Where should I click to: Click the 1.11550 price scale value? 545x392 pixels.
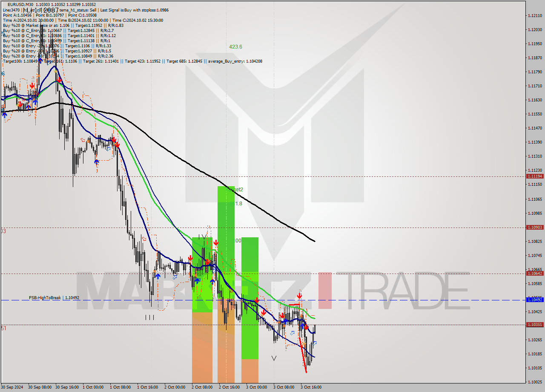click(535, 114)
